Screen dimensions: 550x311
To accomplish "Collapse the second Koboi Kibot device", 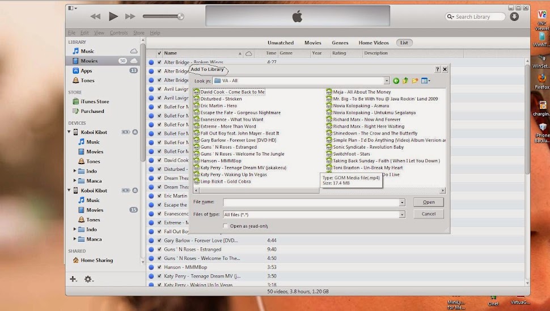I will [x=69, y=190].
